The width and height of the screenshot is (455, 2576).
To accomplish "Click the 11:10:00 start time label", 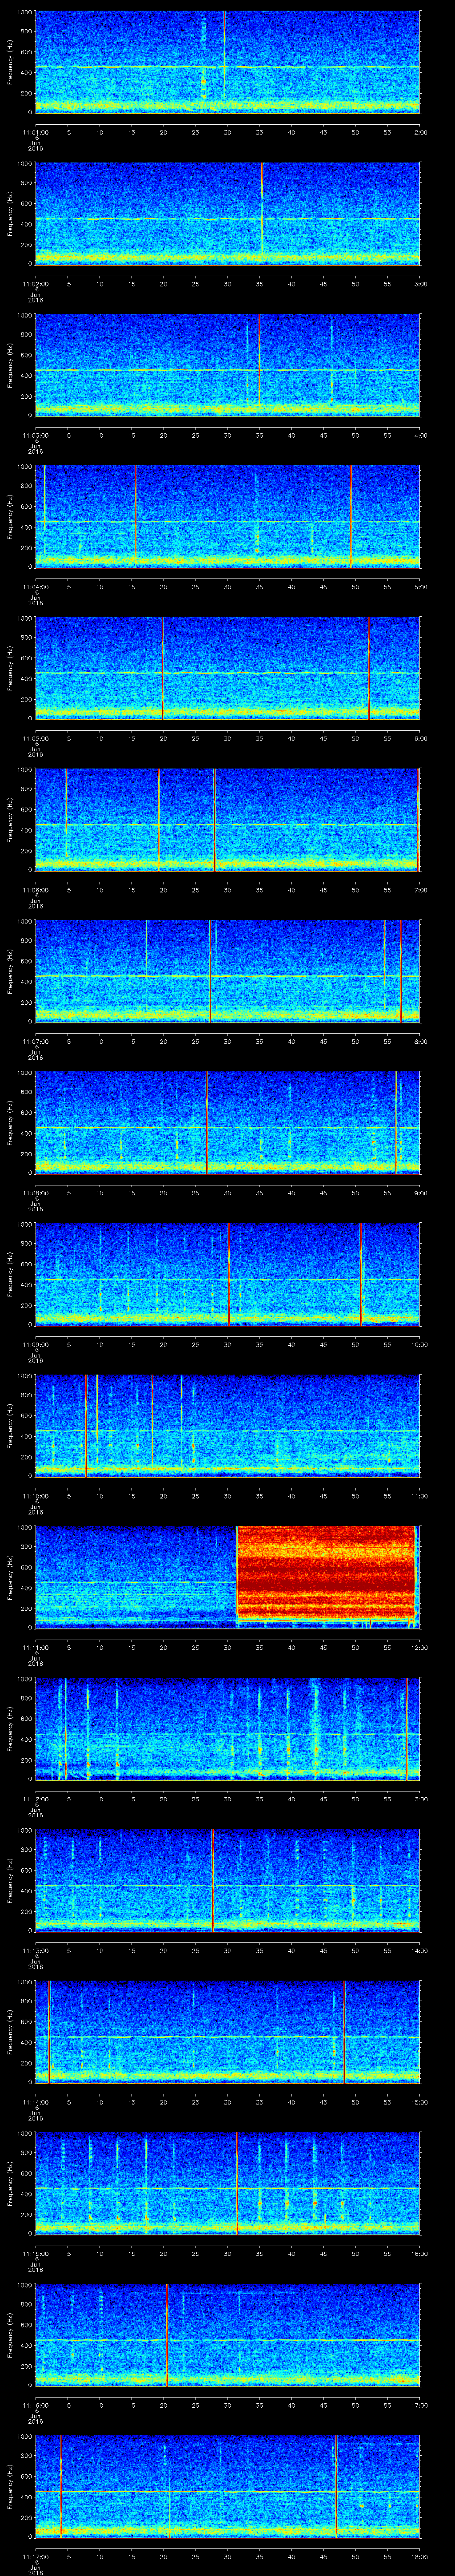I will tap(35, 1495).
